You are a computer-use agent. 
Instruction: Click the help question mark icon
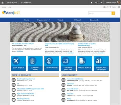[101, 3]
